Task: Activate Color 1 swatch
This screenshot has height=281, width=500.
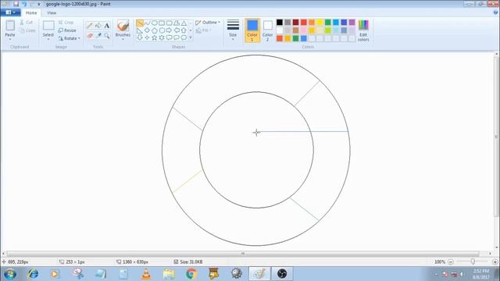Action: pos(252,30)
